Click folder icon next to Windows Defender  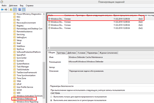14,99
